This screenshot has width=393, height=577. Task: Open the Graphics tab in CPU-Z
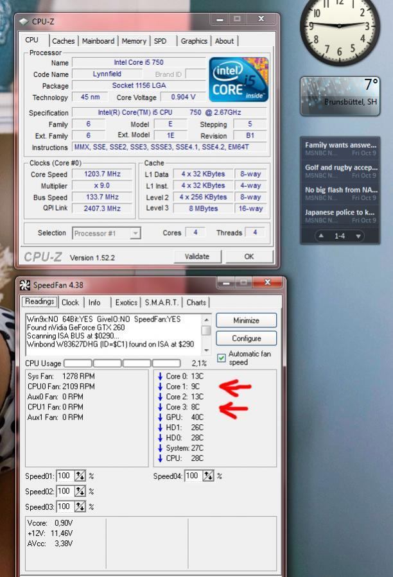(x=194, y=41)
